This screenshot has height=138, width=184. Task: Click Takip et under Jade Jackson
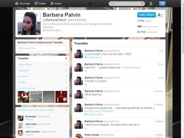(x=29, y=135)
